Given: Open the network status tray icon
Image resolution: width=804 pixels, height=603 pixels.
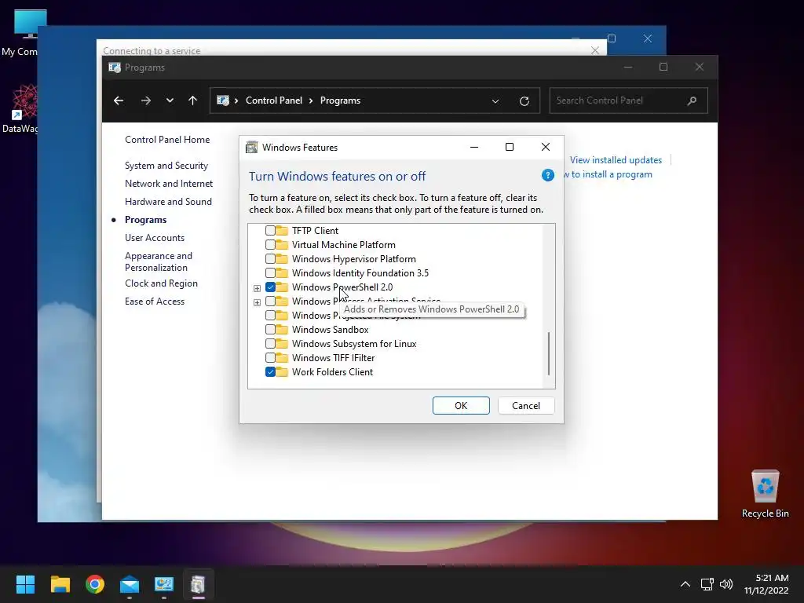Looking at the screenshot, I should pyautogui.click(x=707, y=584).
